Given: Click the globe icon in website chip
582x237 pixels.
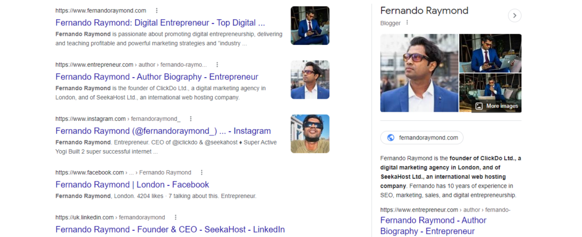Looking at the screenshot, I should pyautogui.click(x=390, y=137).
